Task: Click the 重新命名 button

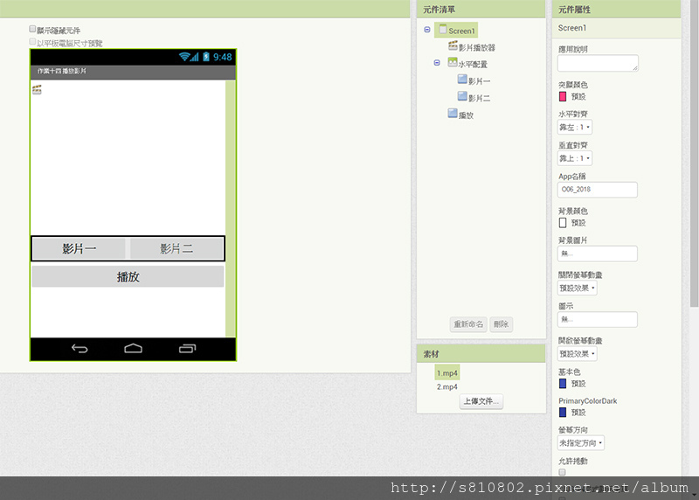Action: (468, 324)
